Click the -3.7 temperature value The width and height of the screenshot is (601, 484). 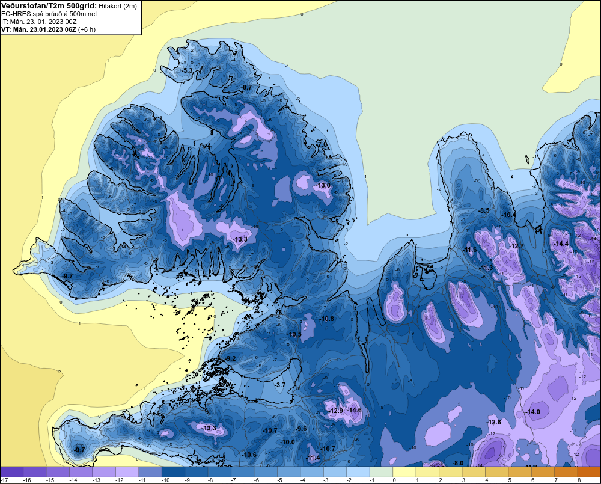tap(280, 385)
